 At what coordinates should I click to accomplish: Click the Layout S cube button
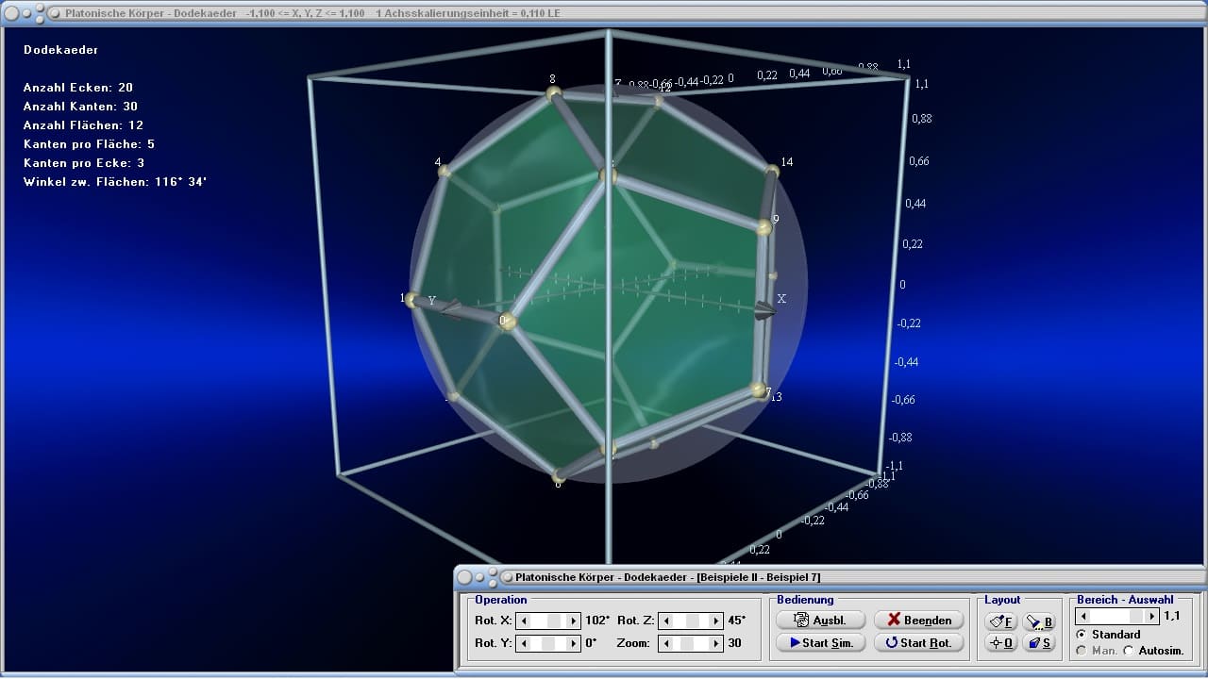1039,643
